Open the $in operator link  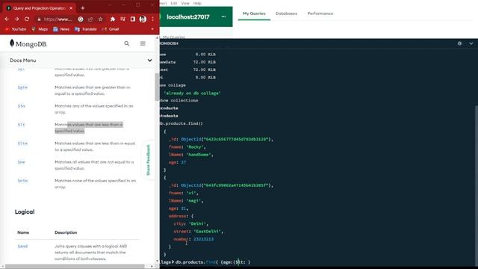tap(22, 106)
